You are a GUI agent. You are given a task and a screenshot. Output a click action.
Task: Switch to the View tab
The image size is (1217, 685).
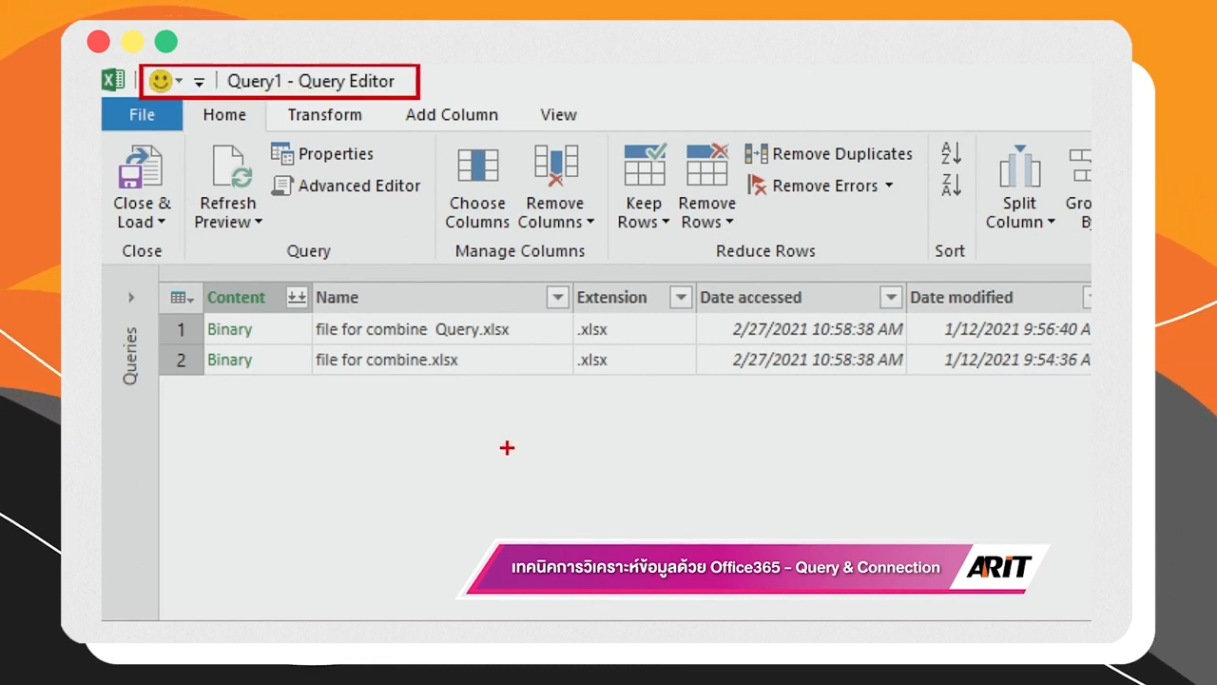[558, 114]
